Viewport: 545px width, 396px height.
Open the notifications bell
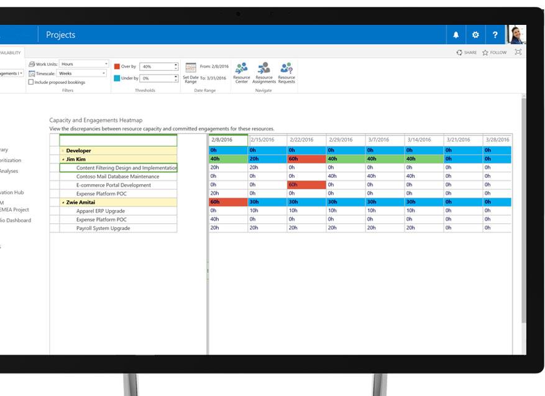(456, 35)
